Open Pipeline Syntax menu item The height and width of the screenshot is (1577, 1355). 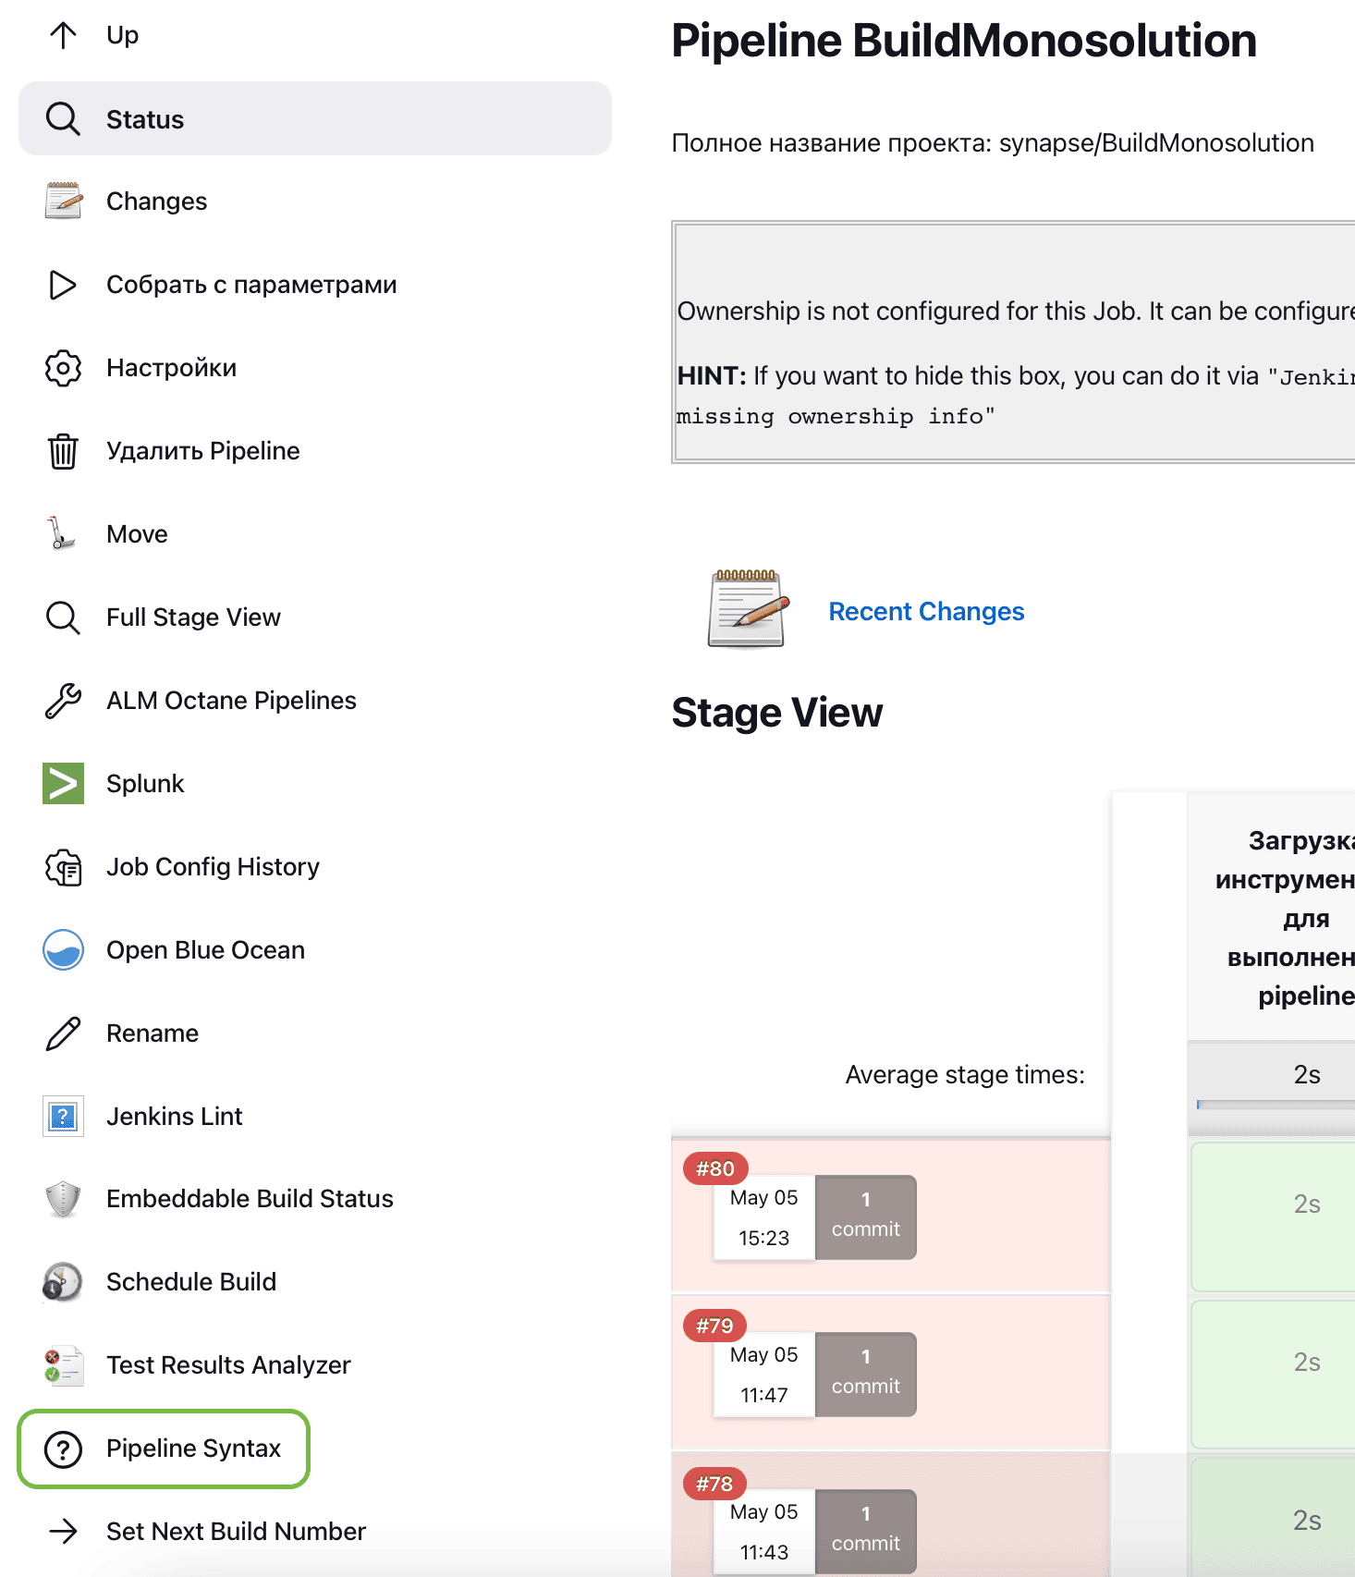pyautogui.click(x=193, y=1449)
